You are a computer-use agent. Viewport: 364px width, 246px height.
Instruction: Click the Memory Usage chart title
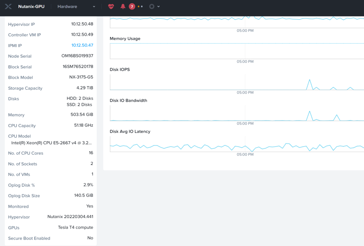click(125, 39)
